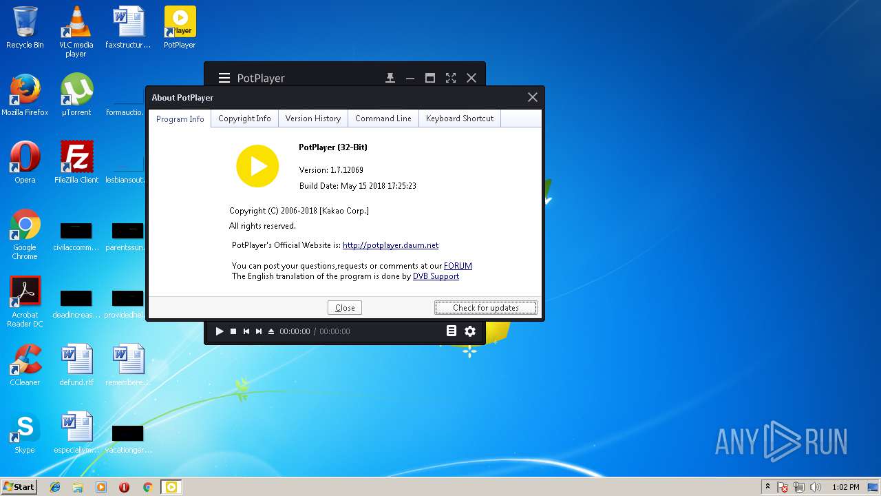The height and width of the screenshot is (496, 881).
Task: Pin the PotPlayer window on top
Action: pyautogui.click(x=390, y=78)
